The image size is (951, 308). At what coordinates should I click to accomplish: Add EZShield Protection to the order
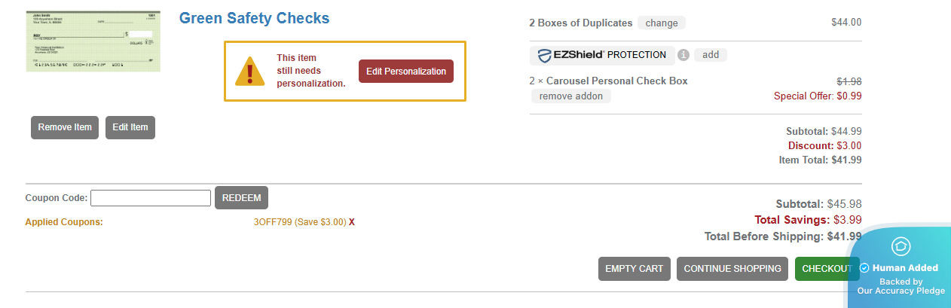711,55
